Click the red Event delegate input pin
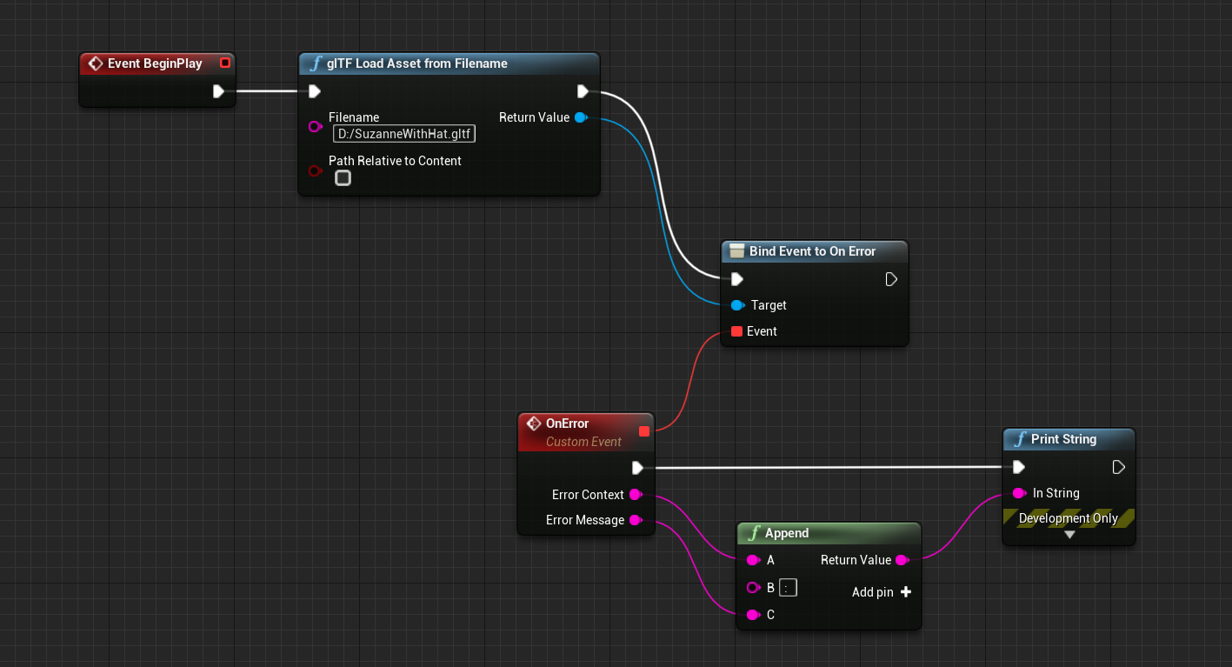 pos(736,331)
